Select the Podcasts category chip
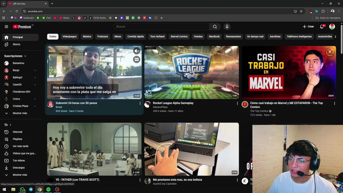Viewport: 343px width, 193px height. (x=103, y=36)
